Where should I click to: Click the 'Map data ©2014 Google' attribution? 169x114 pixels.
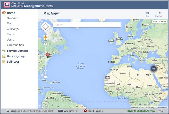(x=143, y=108)
